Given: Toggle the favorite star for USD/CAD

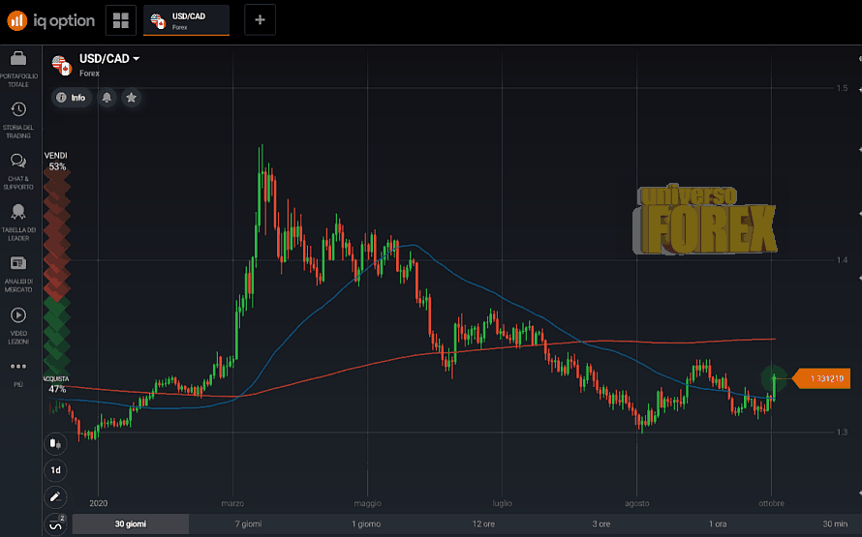Looking at the screenshot, I should (132, 98).
